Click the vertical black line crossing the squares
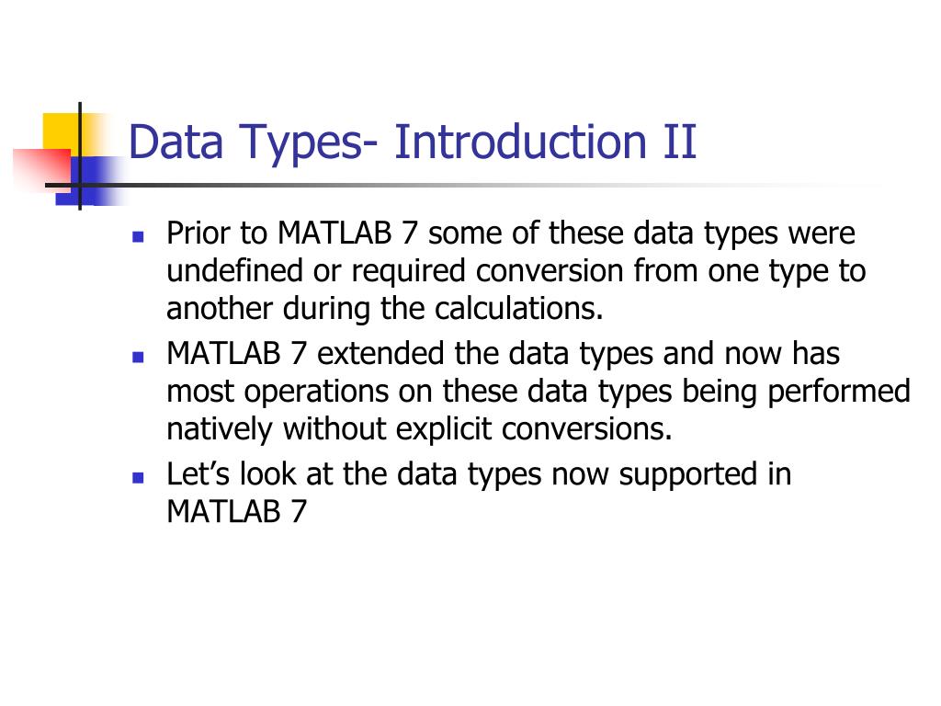Image resolution: width=941 pixels, height=706 pixels. [x=80, y=156]
